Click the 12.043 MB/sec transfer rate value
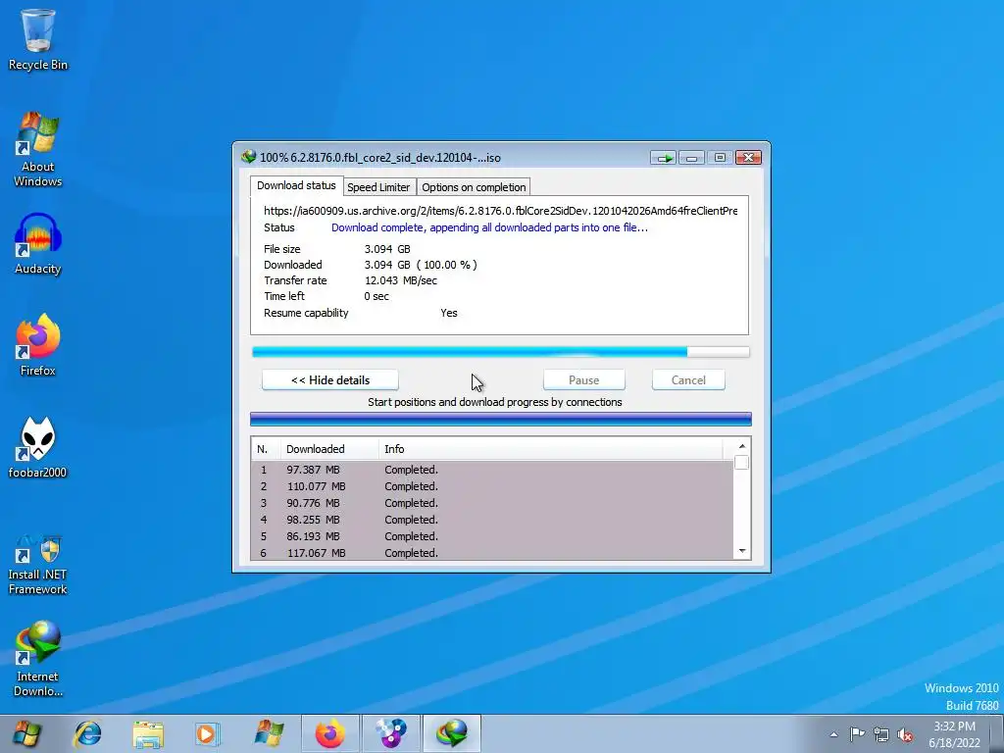1004x753 pixels. pos(401,280)
